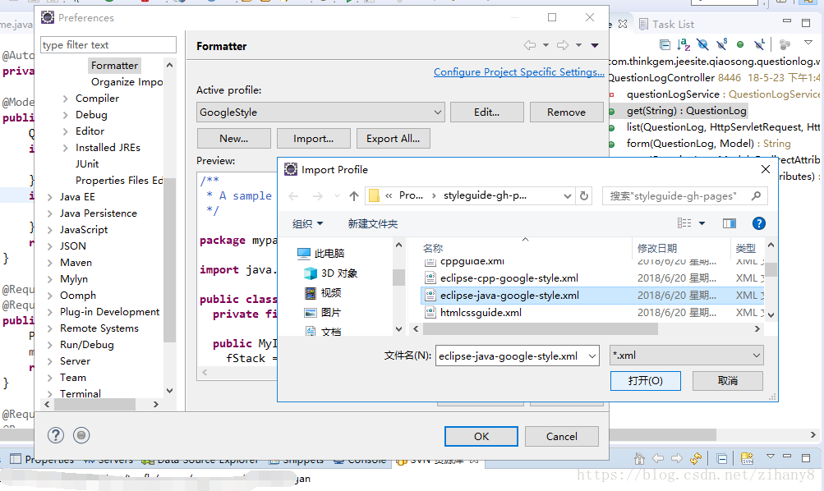Toggle the preview pane in file dialog
The image size is (824, 491).
(730, 223)
